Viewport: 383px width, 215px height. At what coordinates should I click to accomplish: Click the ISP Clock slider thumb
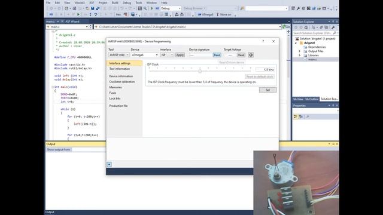pyautogui.click(x=200, y=71)
